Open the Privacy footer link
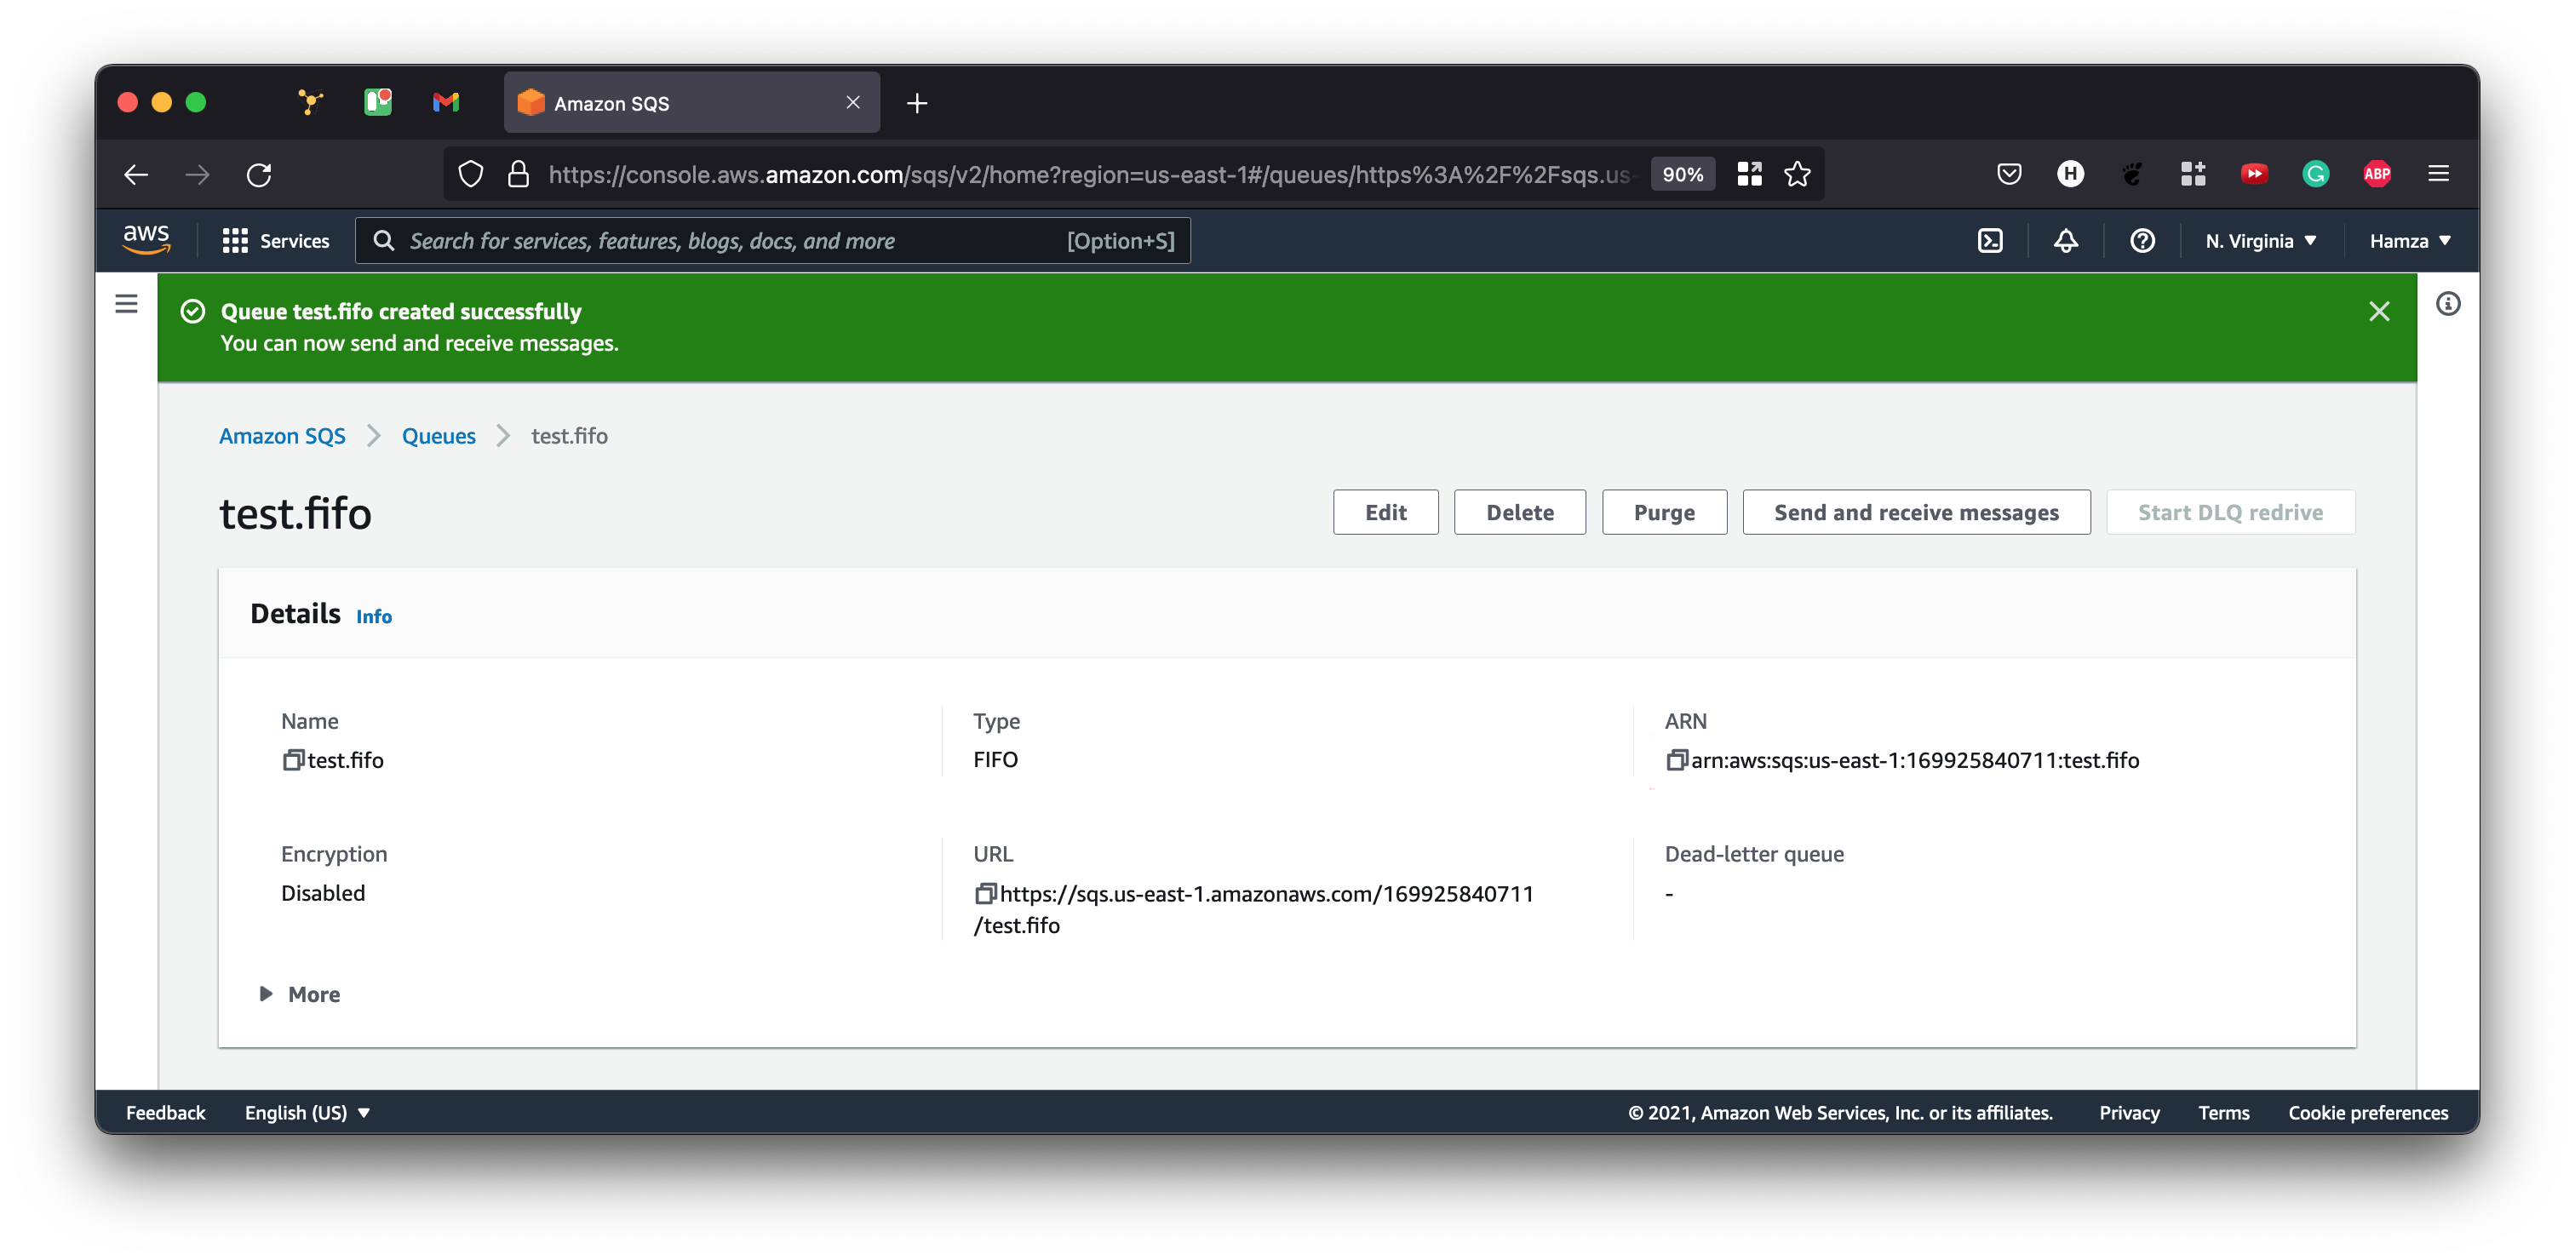The height and width of the screenshot is (1260, 2575). pyautogui.click(x=2128, y=1112)
